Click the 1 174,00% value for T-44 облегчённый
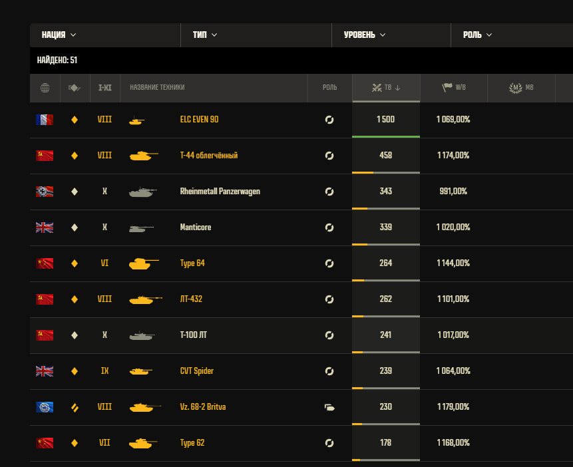Viewport: 573px width, 467px height. click(453, 155)
